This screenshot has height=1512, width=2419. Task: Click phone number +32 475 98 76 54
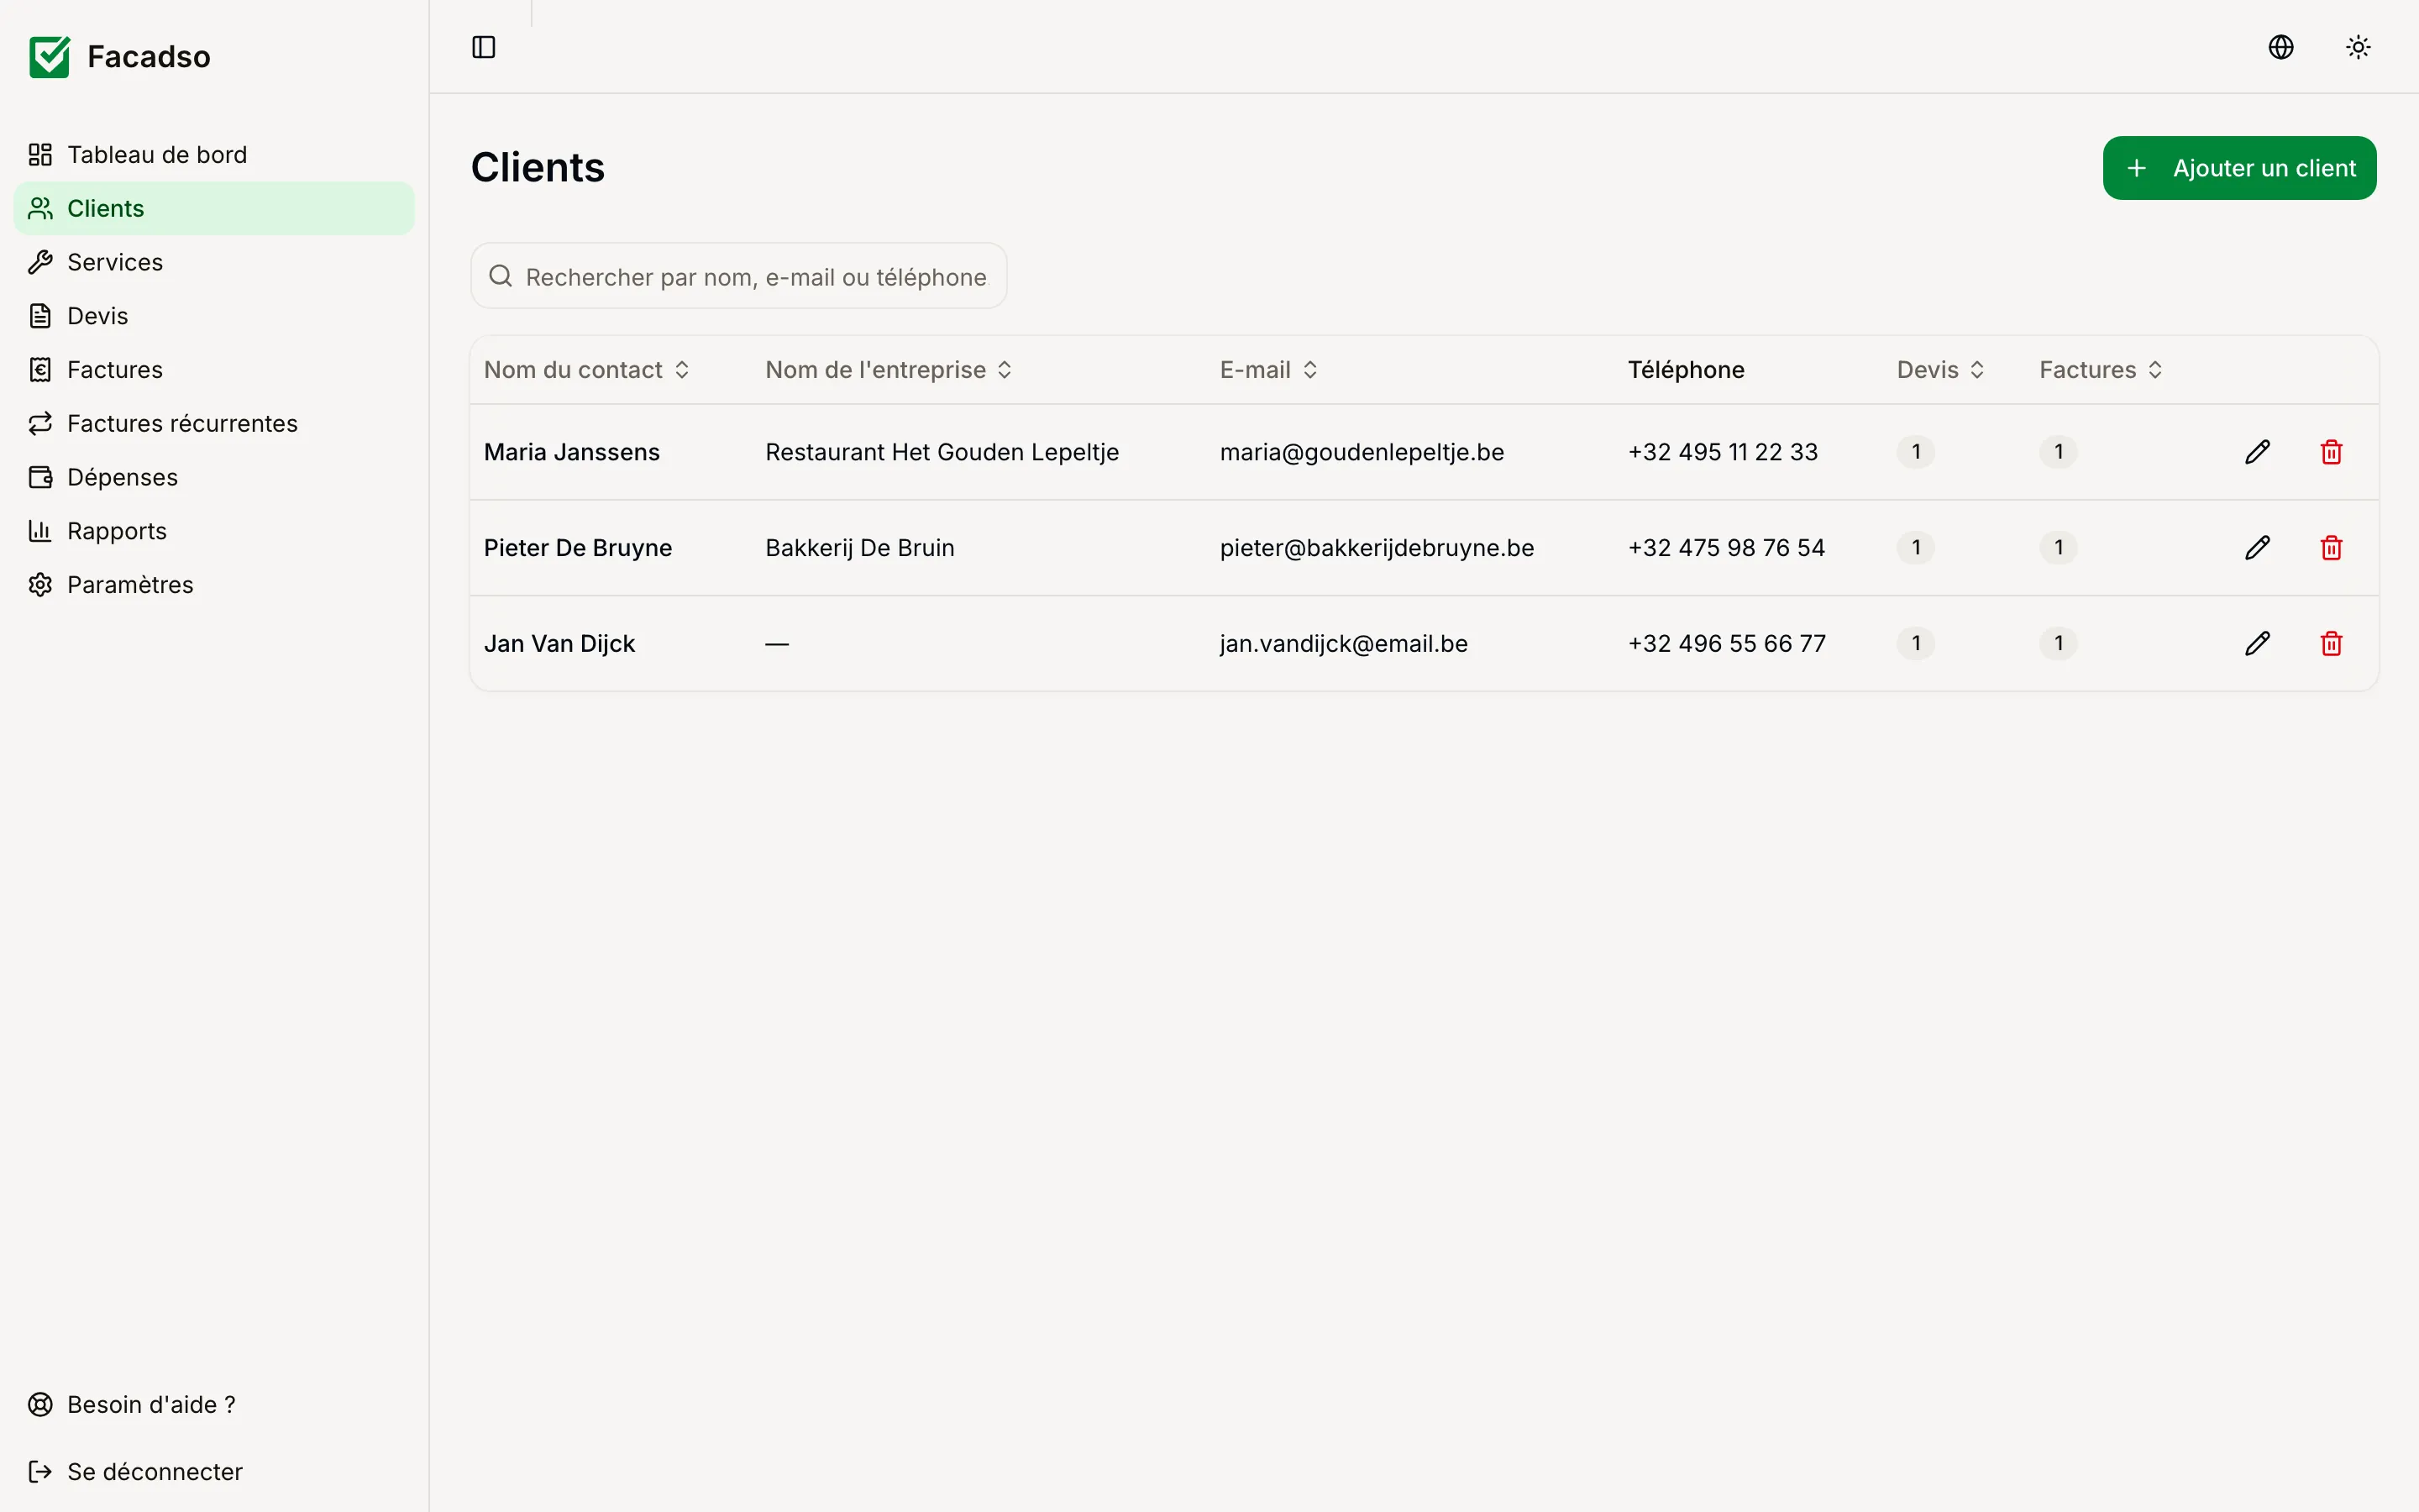pos(1726,548)
